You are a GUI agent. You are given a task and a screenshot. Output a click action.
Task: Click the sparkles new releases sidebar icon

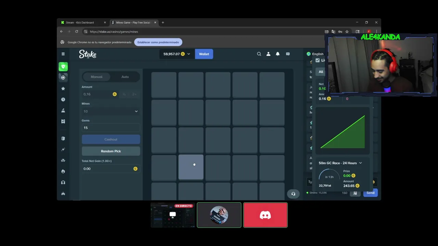(63, 149)
